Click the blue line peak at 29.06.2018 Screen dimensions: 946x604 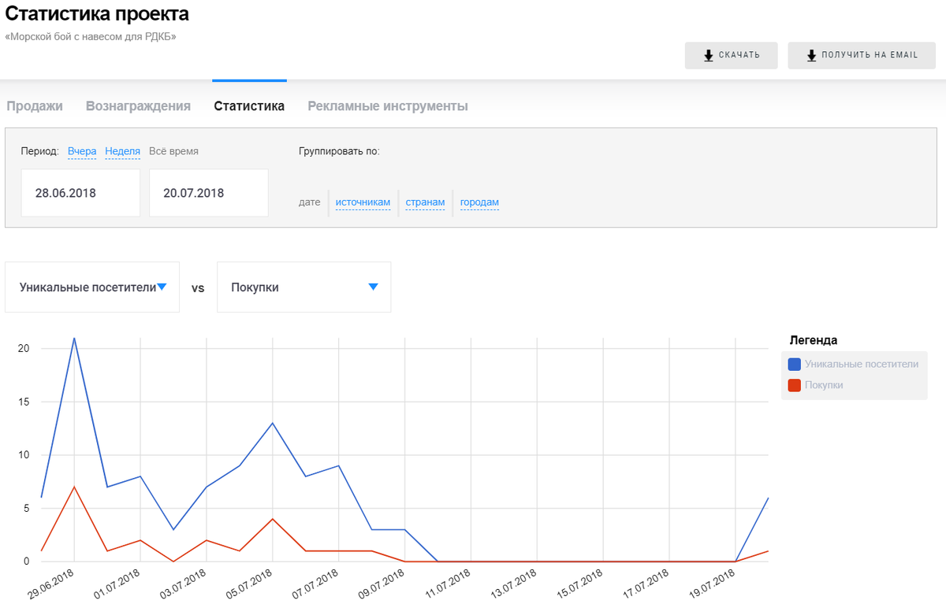74,338
